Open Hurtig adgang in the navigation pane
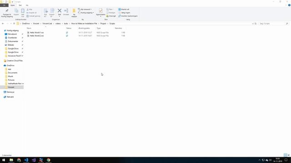The image size is (291, 163). tap(13, 30)
